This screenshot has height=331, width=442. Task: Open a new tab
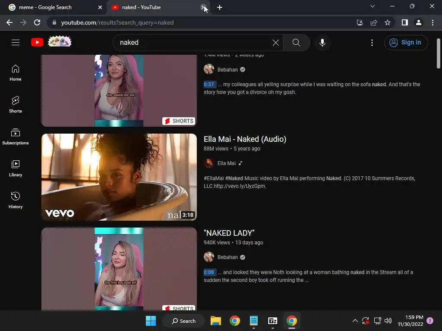click(220, 7)
